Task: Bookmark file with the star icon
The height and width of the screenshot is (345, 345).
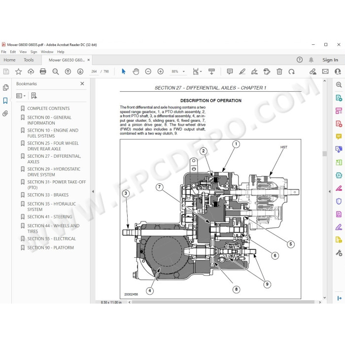Action: click(19, 71)
